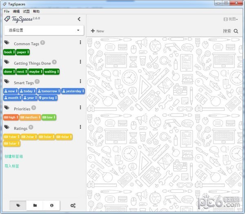Viewport: 245px width, 214px height.
Task: Click the search magnifier icon
Action: click(x=236, y=31)
